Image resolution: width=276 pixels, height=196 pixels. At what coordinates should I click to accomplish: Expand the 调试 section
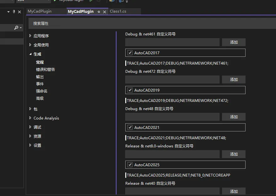[x=30, y=127]
